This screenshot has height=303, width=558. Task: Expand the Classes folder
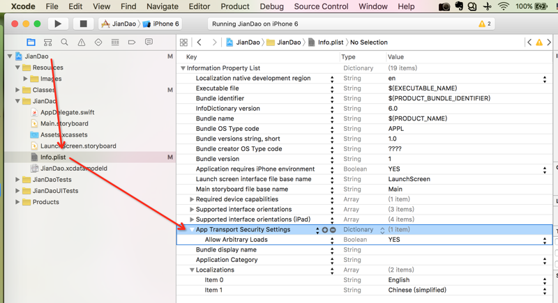pos(17,90)
